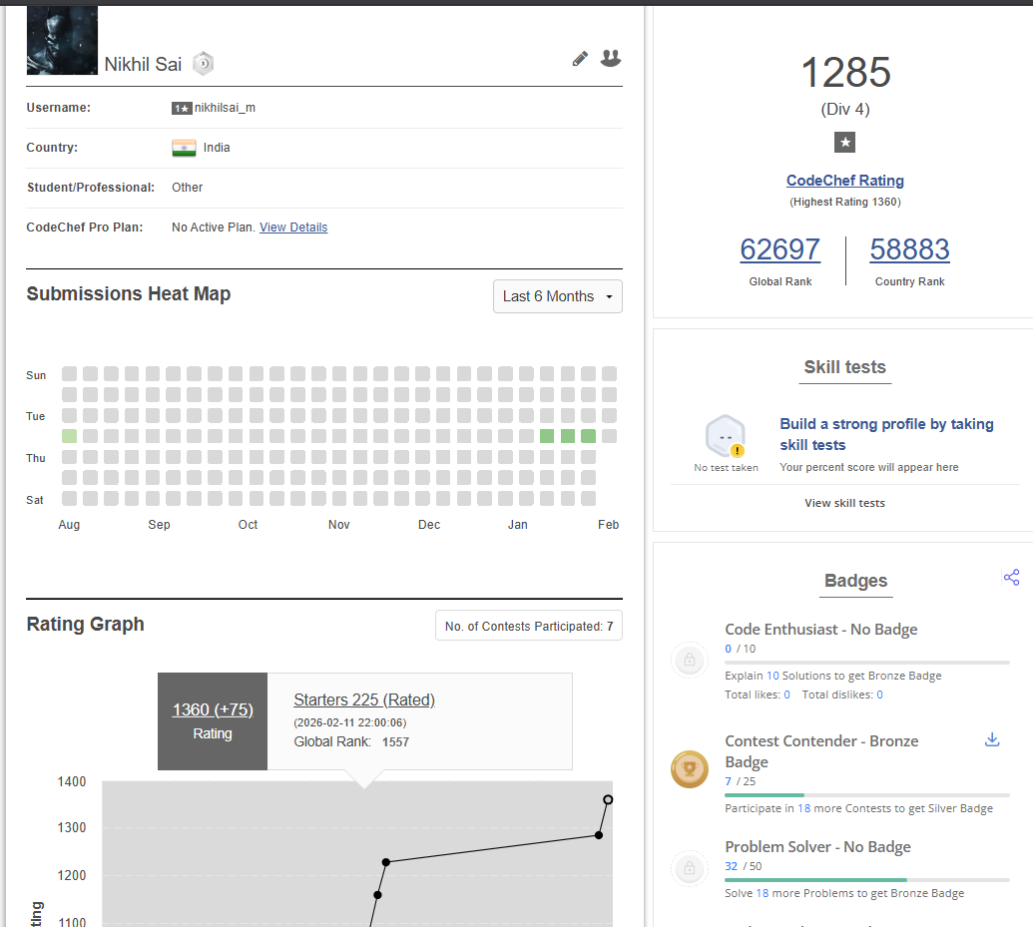Click the Total likes count
This screenshot has height=927, width=1033.
tap(786, 695)
